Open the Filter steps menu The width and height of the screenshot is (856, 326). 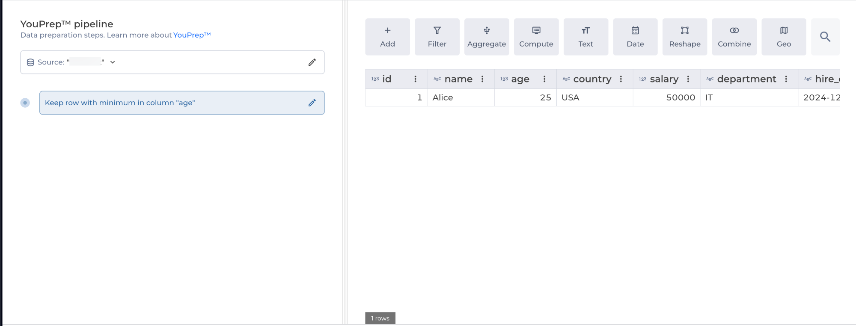point(437,37)
